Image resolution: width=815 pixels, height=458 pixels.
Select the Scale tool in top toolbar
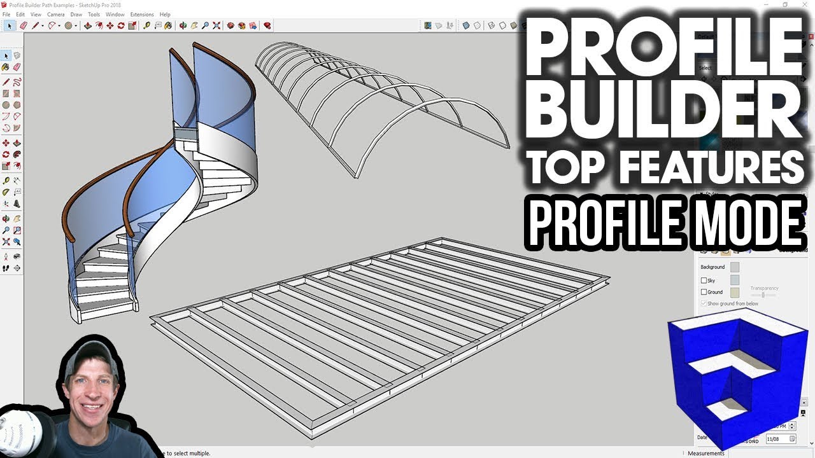pos(132,25)
